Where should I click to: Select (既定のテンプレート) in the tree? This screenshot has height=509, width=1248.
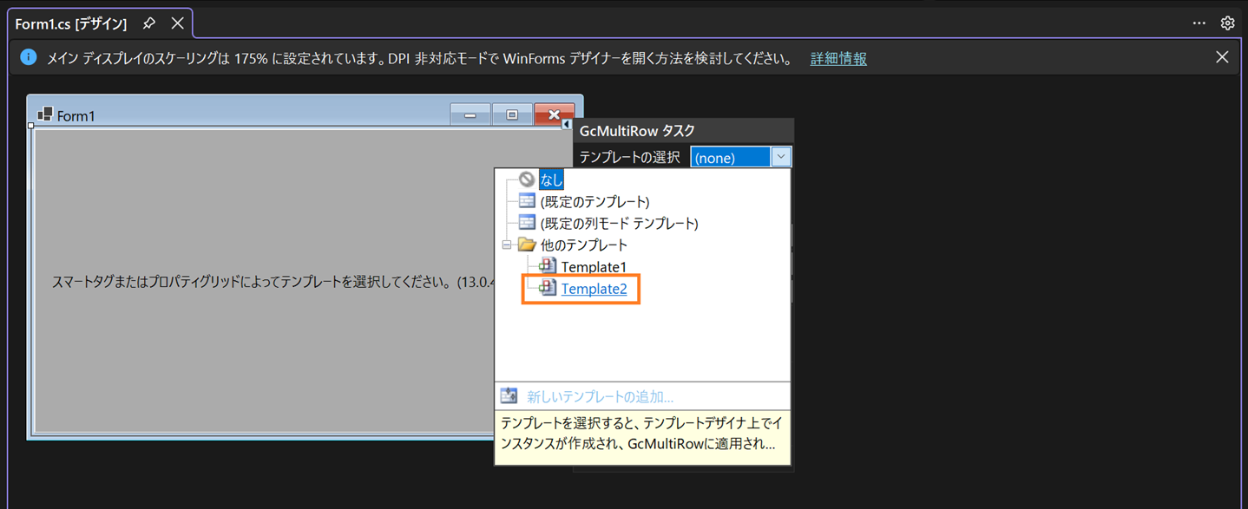tap(594, 201)
